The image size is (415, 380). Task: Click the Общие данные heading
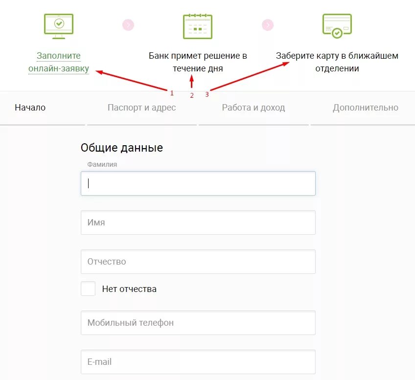click(x=122, y=148)
